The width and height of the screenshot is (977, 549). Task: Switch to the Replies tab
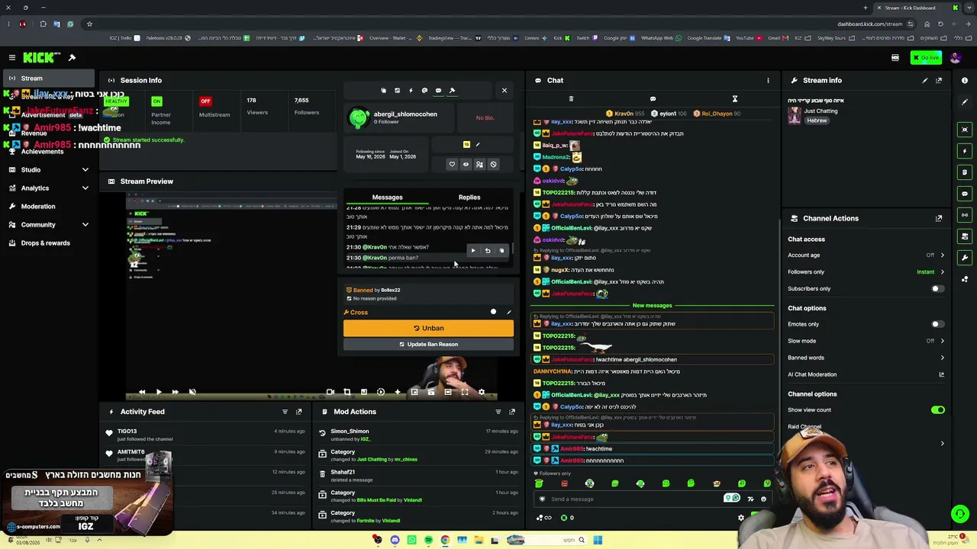point(469,197)
